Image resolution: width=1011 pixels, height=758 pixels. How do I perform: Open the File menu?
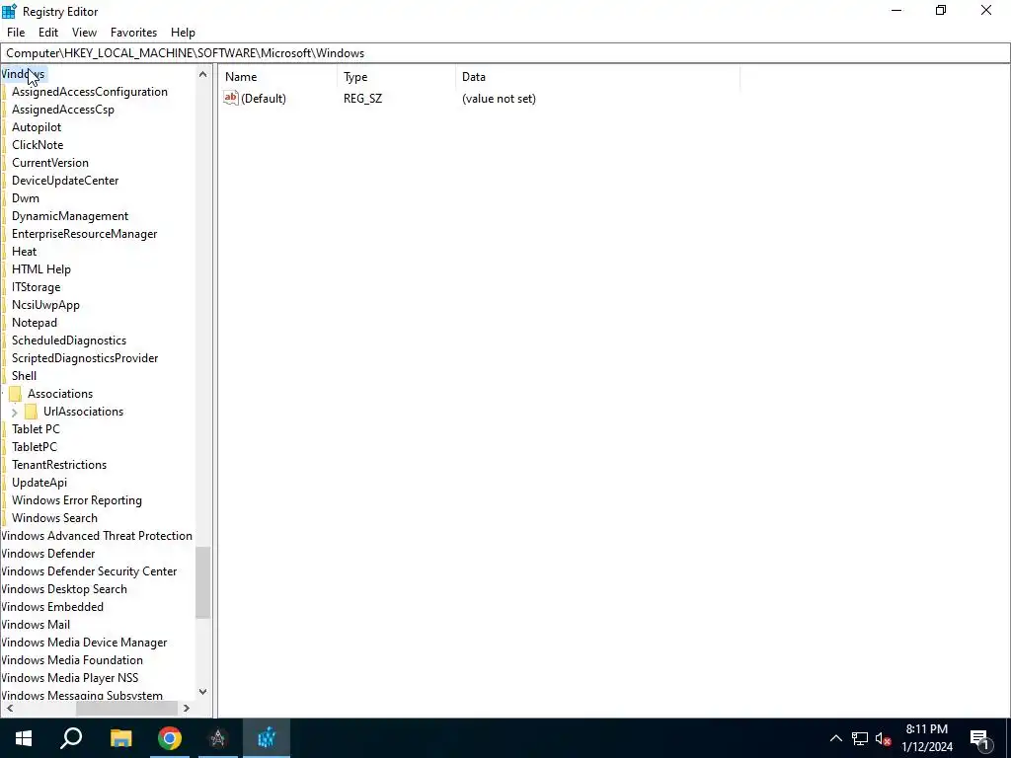[x=16, y=33]
